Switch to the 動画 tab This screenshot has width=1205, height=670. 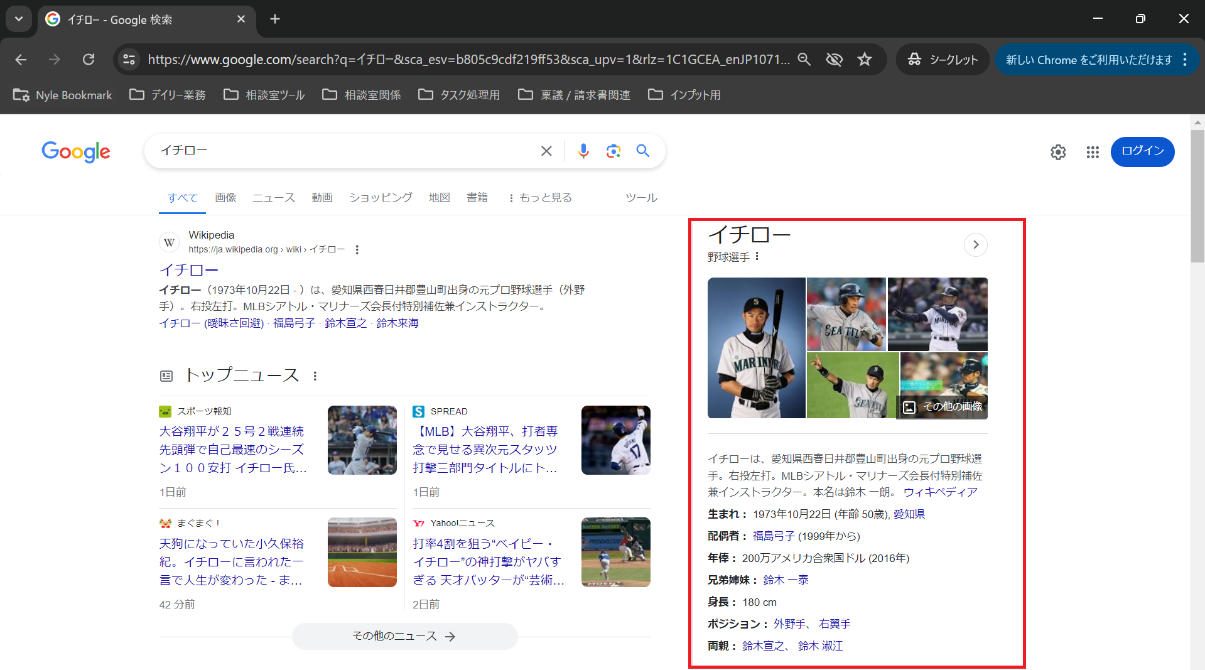322,198
